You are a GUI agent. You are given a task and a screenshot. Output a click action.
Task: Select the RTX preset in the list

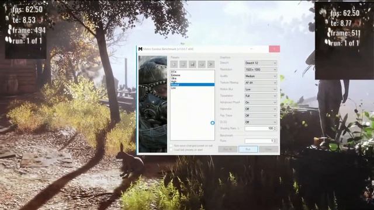pyautogui.click(x=192, y=72)
